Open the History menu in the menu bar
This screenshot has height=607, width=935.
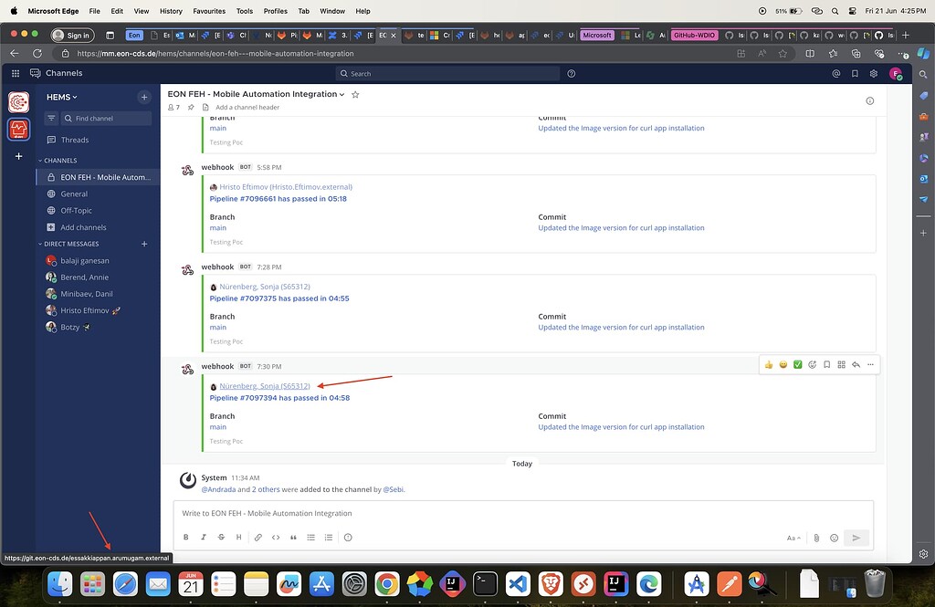[x=170, y=11]
